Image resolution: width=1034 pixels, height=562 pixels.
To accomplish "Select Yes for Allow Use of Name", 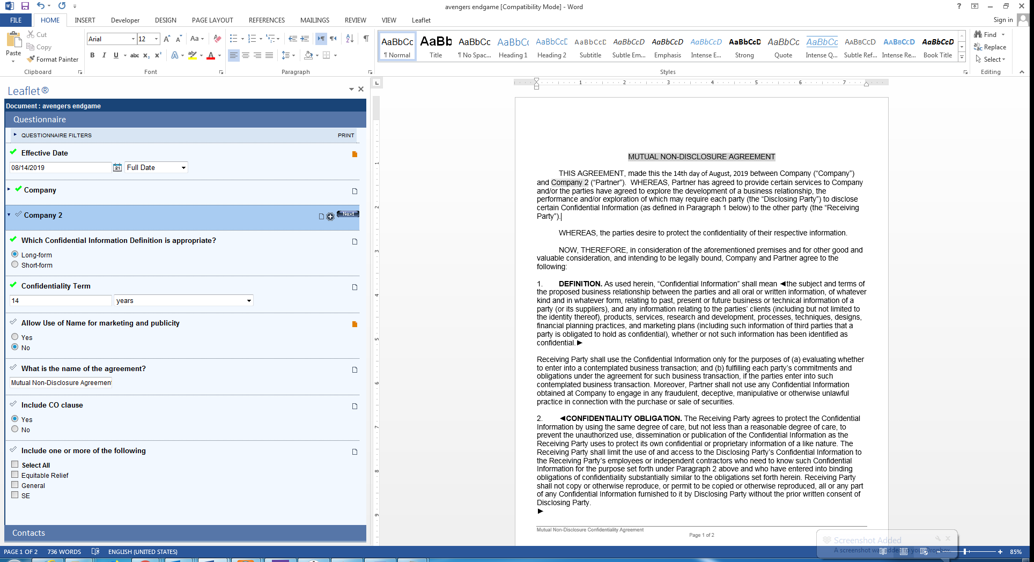I will pyautogui.click(x=15, y=337).
